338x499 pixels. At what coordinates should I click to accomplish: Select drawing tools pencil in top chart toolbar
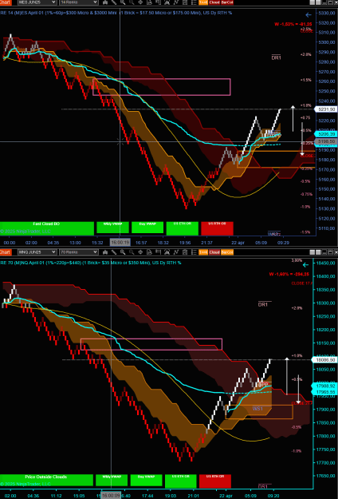point(114,2)
